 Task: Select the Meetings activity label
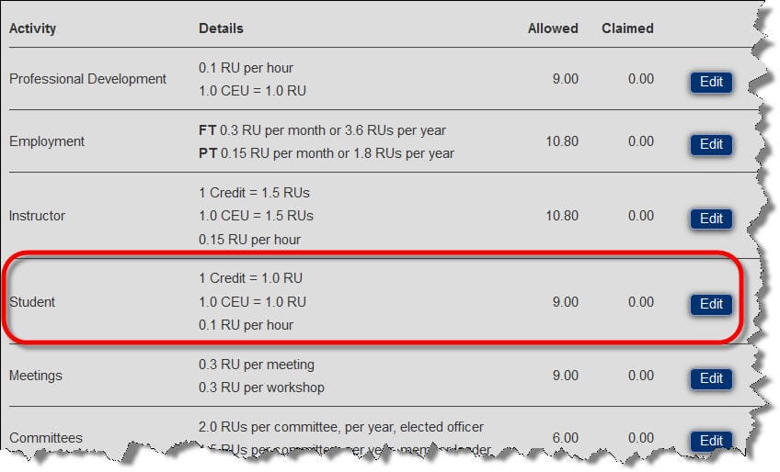[37, 376]
